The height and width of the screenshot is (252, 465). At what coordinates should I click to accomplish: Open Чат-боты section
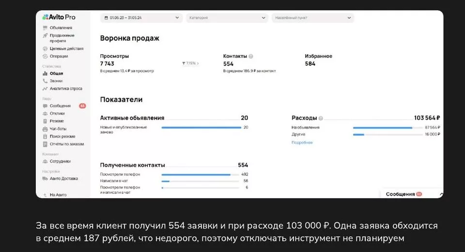pyautogui.click(x=58, y=129)
